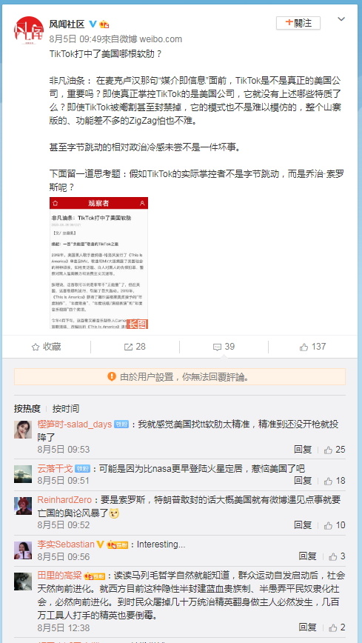
Task: Like 李实Sebastian comment thumbs-up with 3
Action: point(337,556)
